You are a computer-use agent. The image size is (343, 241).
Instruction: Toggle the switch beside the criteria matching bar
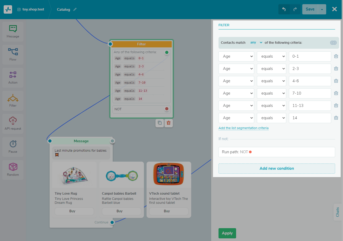pyautogui.click(x=333, y=42)
